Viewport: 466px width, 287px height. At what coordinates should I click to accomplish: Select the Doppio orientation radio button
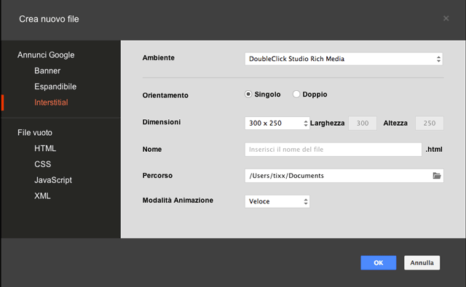[x=296, y=94]
